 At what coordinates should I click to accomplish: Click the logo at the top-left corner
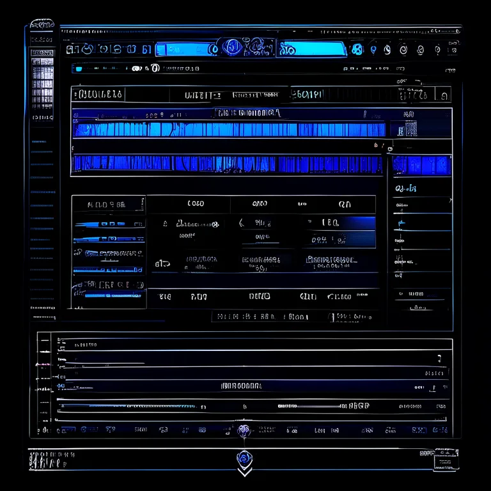42,24
